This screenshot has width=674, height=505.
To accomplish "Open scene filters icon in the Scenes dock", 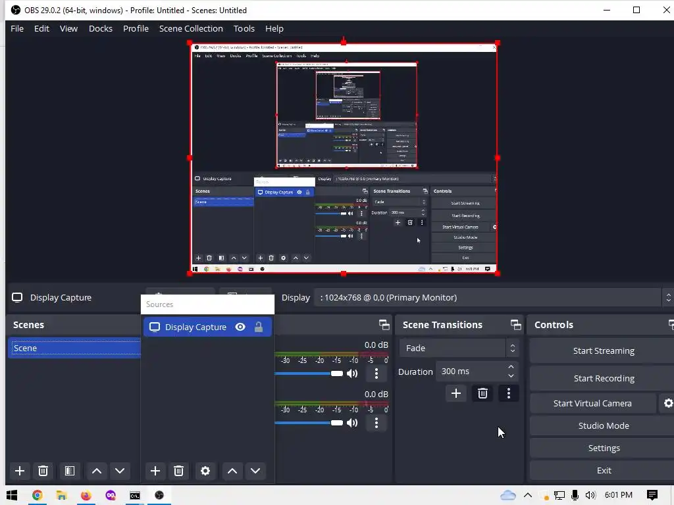I will [x=70, y=471].
